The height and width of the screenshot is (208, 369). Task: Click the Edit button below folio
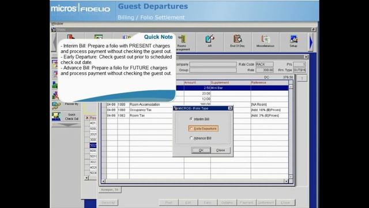click(x=188, y=203)
